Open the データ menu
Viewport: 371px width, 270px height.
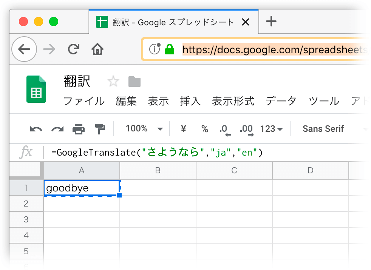point(281,101)
